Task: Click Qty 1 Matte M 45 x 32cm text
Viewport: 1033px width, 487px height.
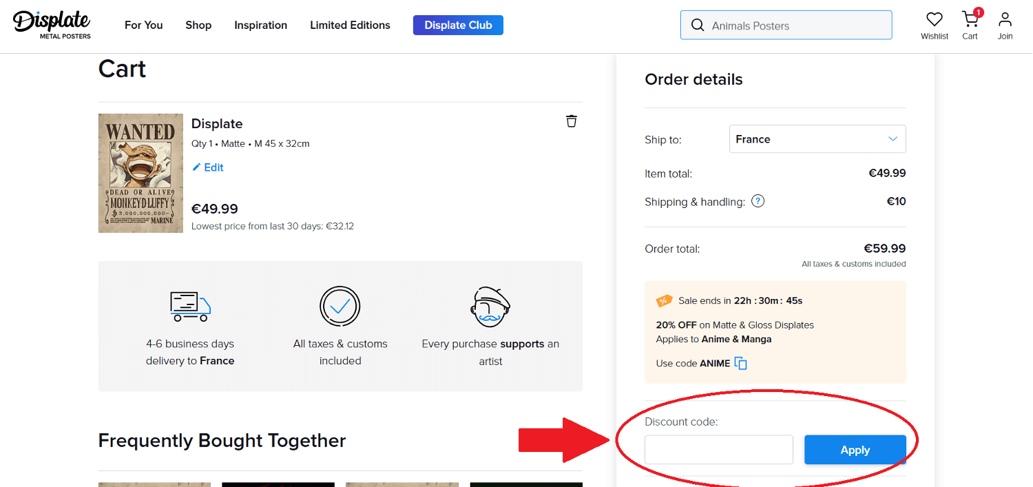Action: point(251,144)
